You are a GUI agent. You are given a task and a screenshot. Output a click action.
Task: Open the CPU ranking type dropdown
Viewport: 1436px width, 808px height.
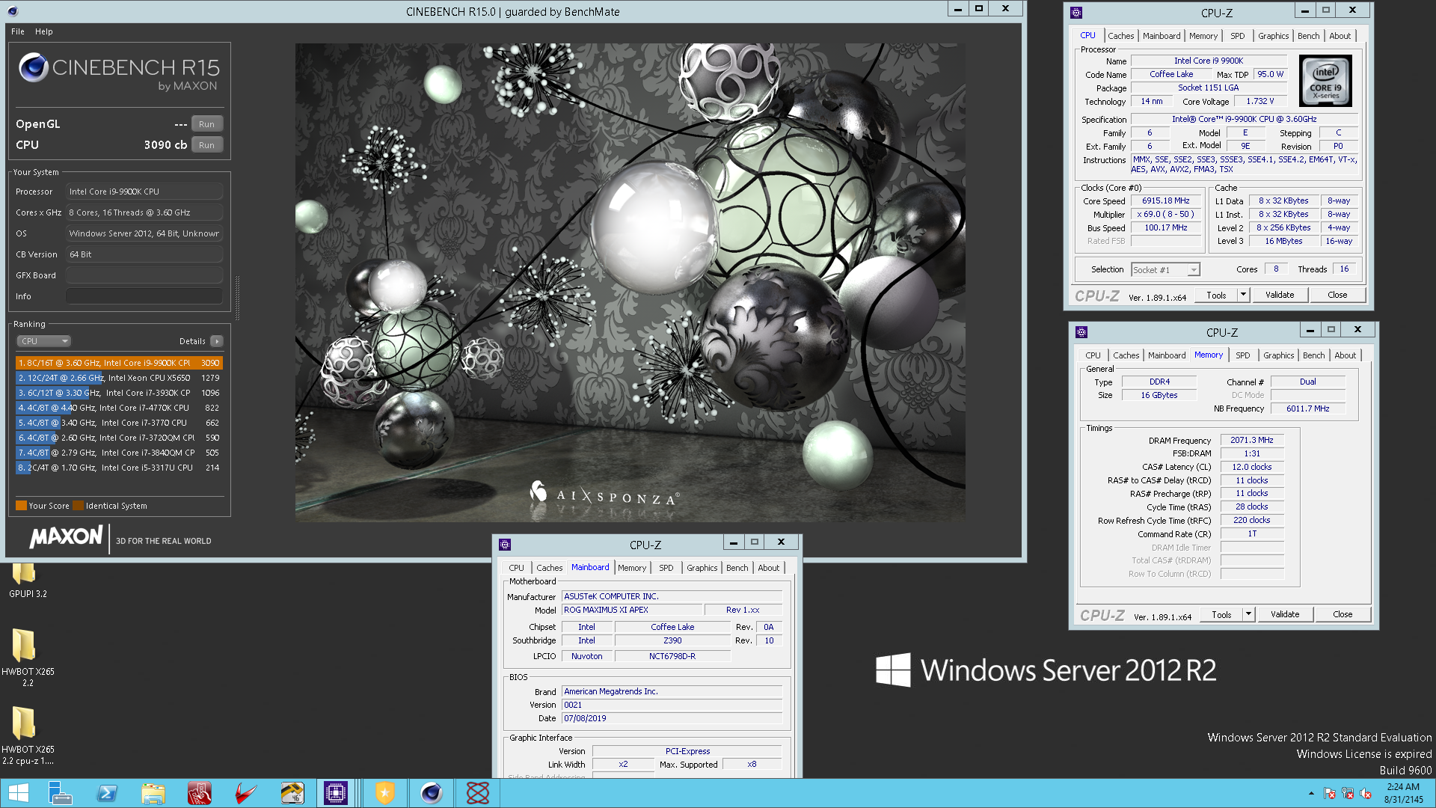click(44, 341)
